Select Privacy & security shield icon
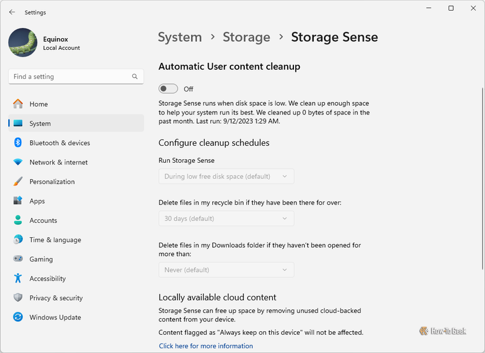 click(18, 298)
